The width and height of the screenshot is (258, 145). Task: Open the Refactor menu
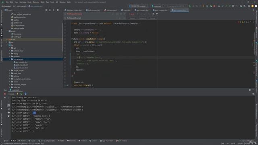pos(36,2)
